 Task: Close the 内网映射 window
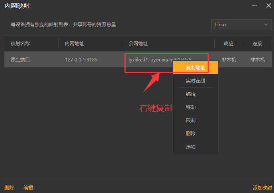pyautogui.click(x=268, y=6)
